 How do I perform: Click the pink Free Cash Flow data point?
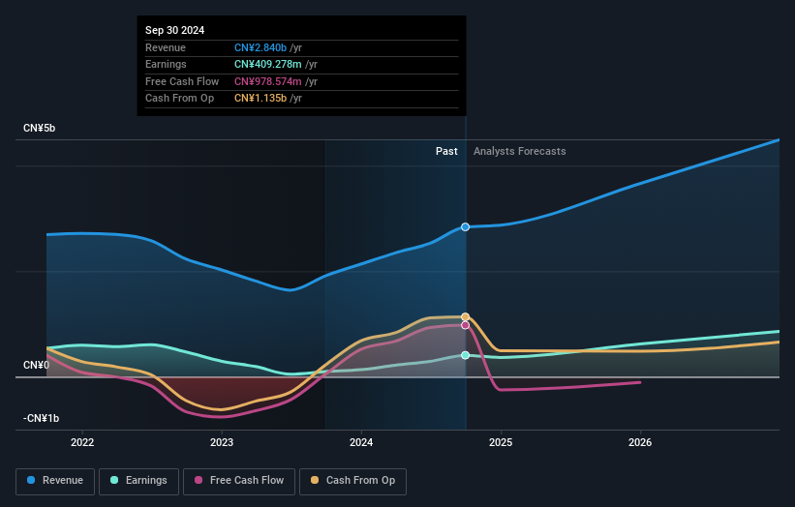click(x=465, y=325)
